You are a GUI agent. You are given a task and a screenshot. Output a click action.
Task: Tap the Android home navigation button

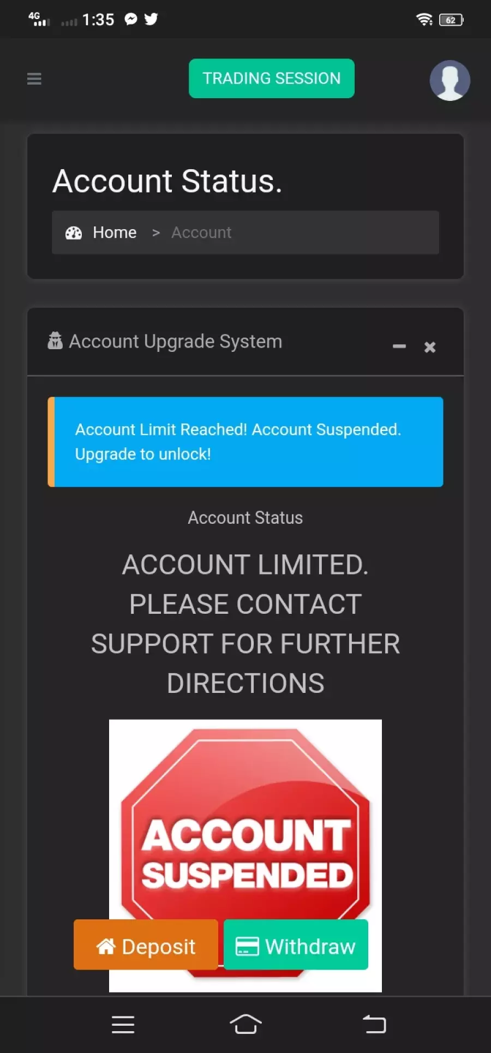245,1024
